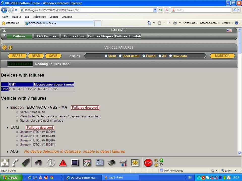Click the IE back navigation arrow
Viewport: 242px width, 181px height.
click(x=4, y=10)
